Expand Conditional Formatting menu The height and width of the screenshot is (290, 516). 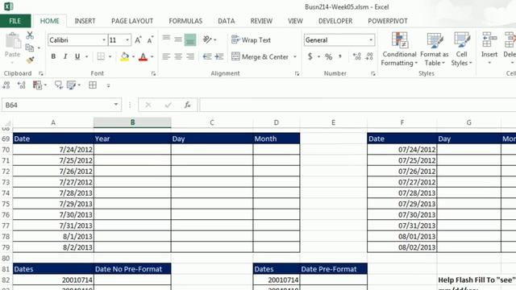399,49
